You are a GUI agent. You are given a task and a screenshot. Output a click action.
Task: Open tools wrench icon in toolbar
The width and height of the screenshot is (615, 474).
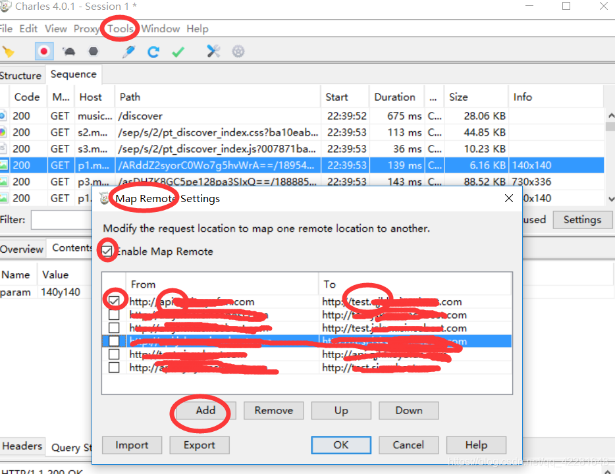(x=213, y=51)
